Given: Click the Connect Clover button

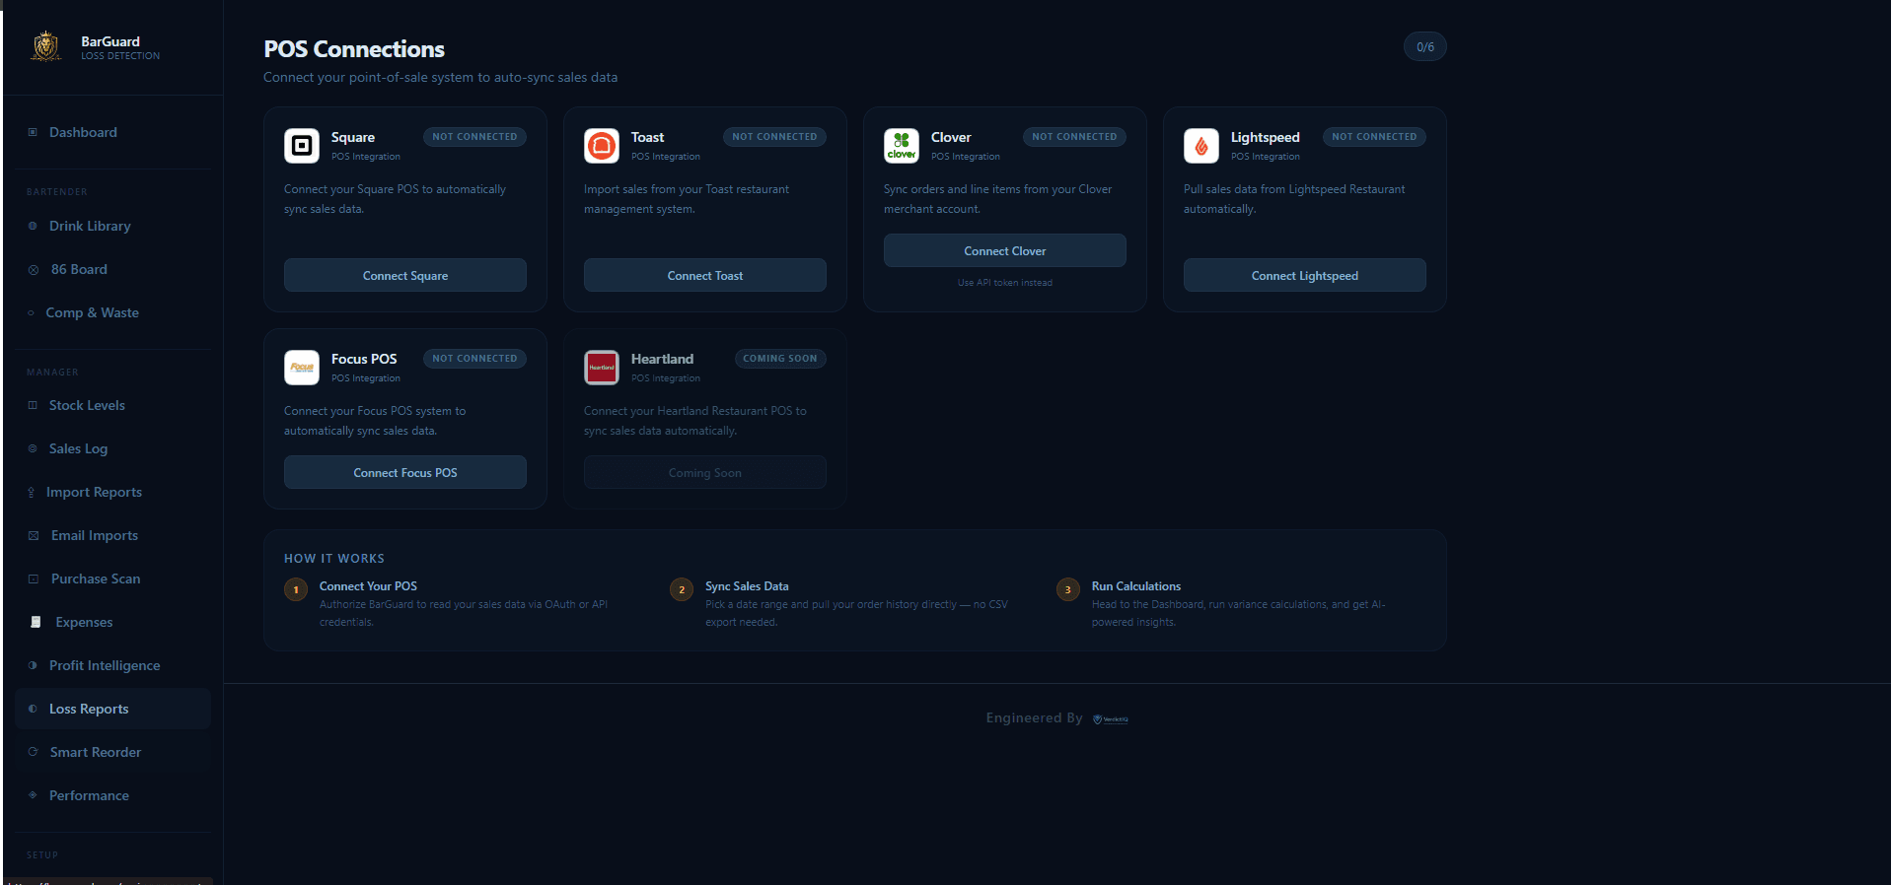Looking at the screenshot, I should pyautogui.click(x=1005, y=250).
